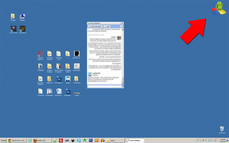Switch to the Chrome Add New Post taskbar item
Viewport: 229px width, 143px height.
17,141
